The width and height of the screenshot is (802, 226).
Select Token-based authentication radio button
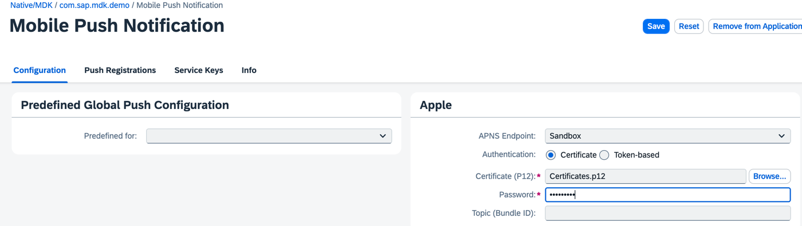click(x=604, y=155)
